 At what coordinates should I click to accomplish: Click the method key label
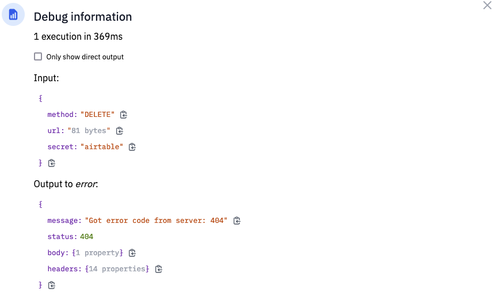pos(62,115)
